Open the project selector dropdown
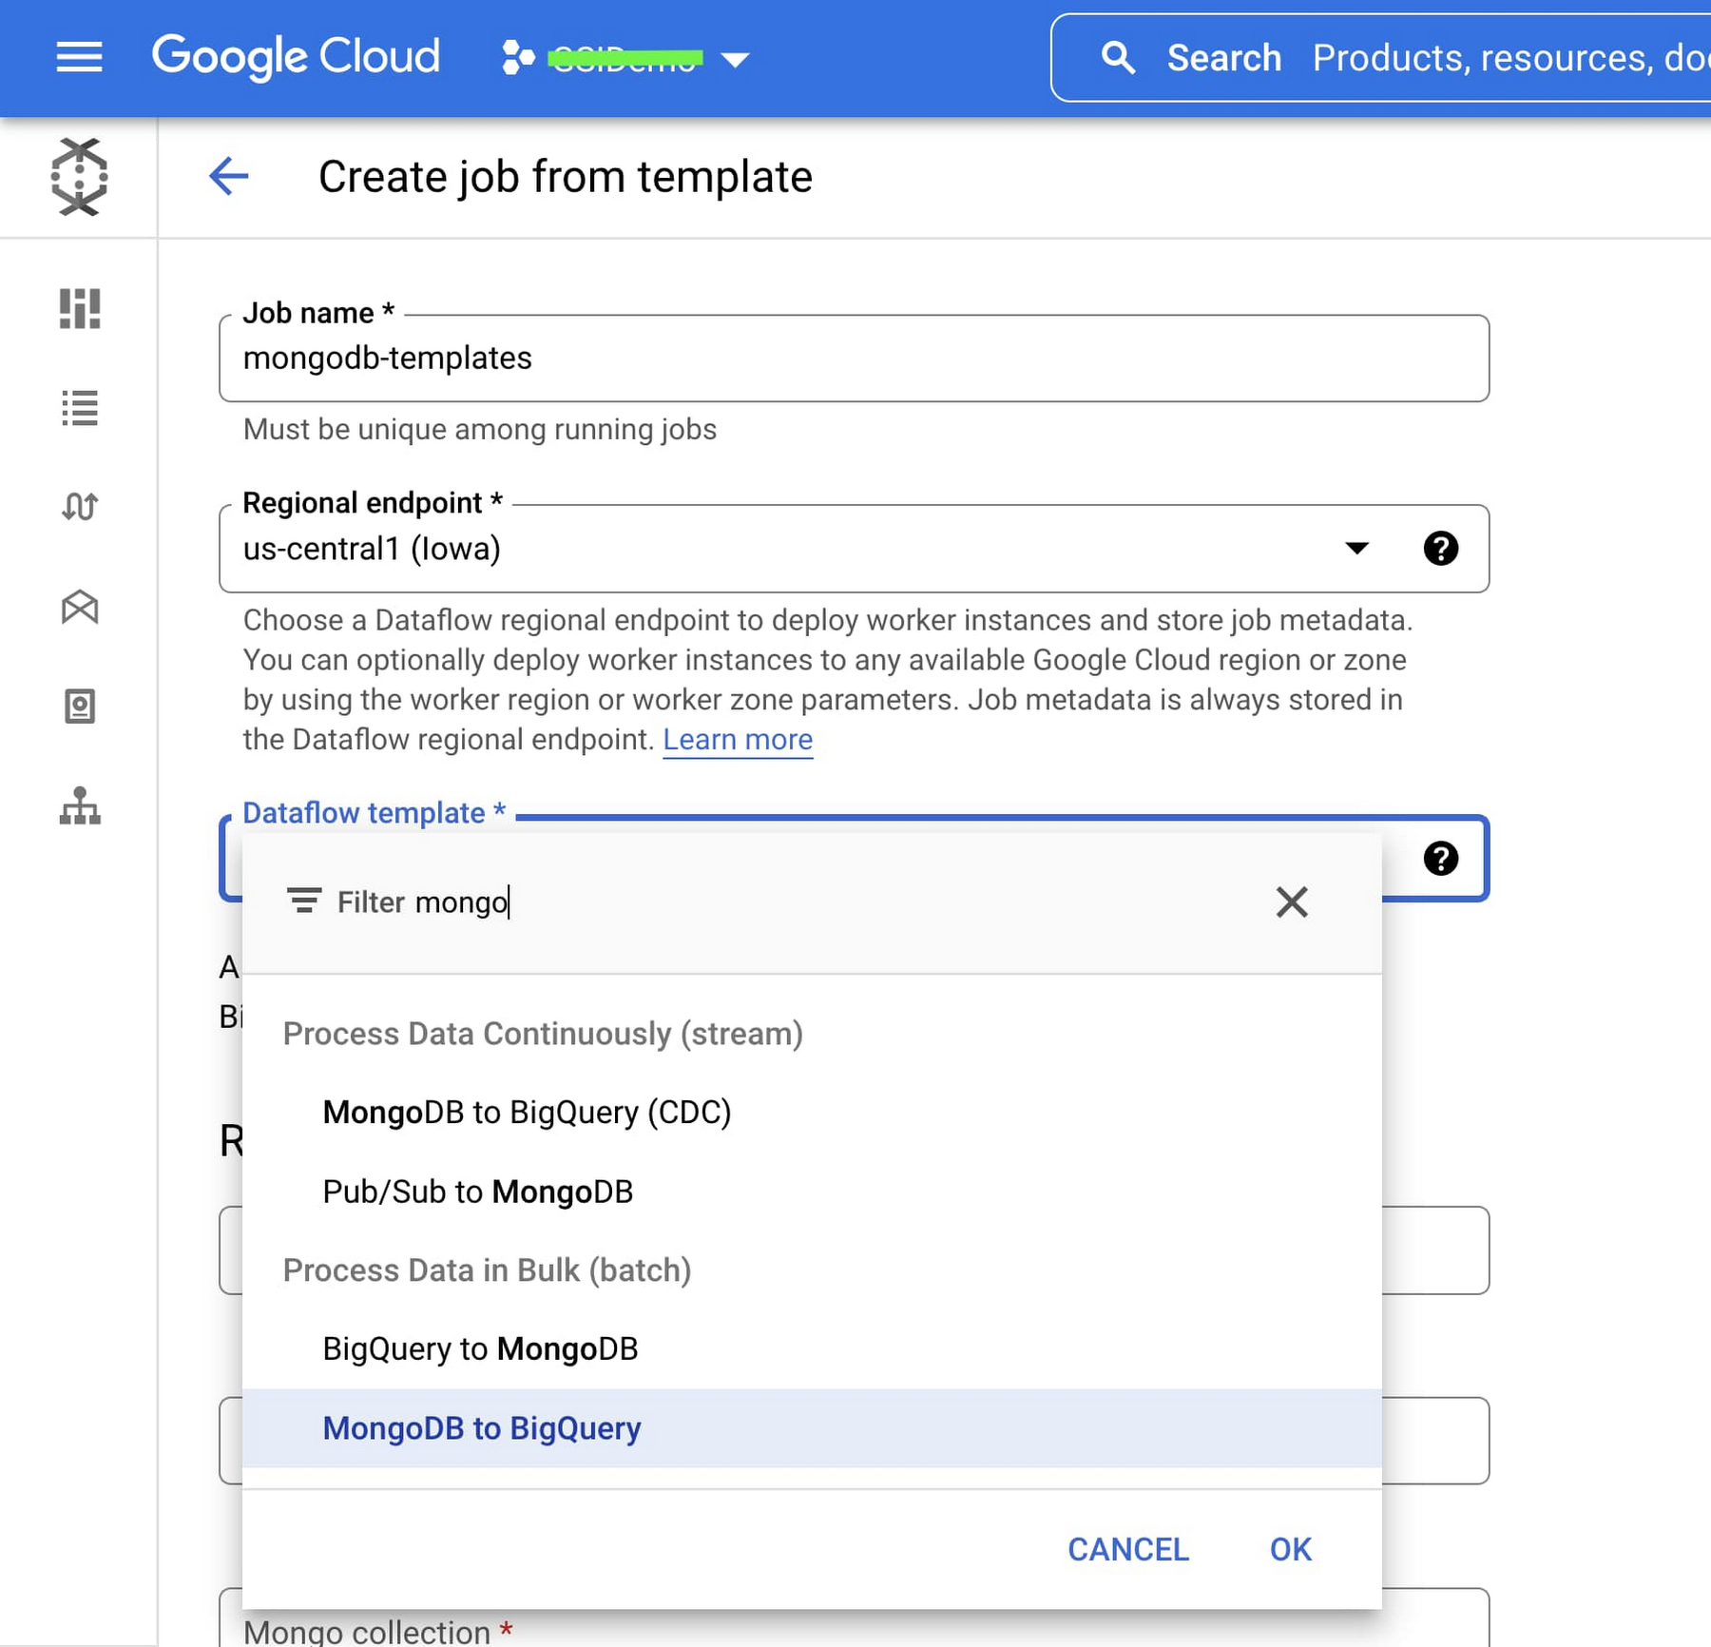Image resolution: width=1711 pixels, height=1647 pixels. tap(626, 59)
